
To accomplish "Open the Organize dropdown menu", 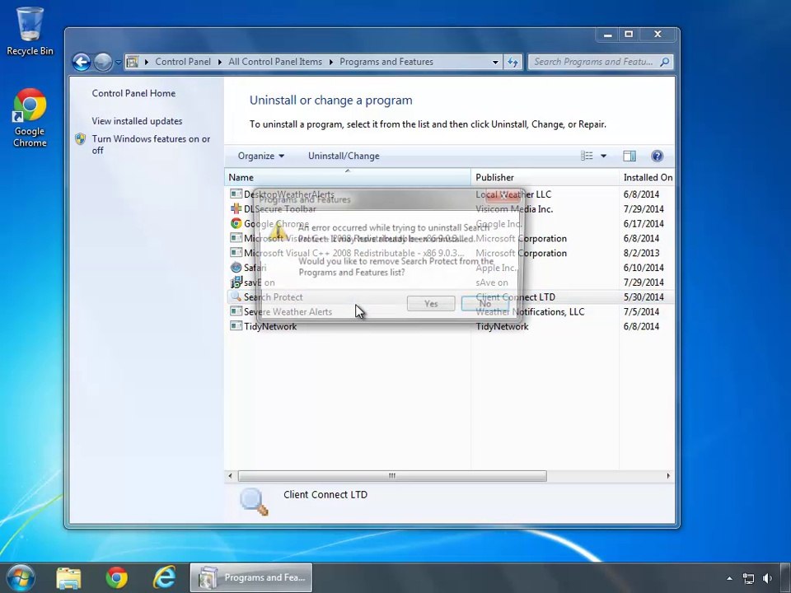I will click(261, 156).
